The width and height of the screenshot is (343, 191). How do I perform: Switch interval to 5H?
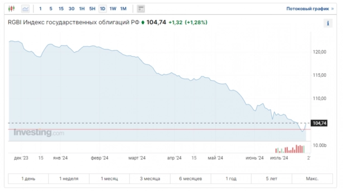(92, 9)
